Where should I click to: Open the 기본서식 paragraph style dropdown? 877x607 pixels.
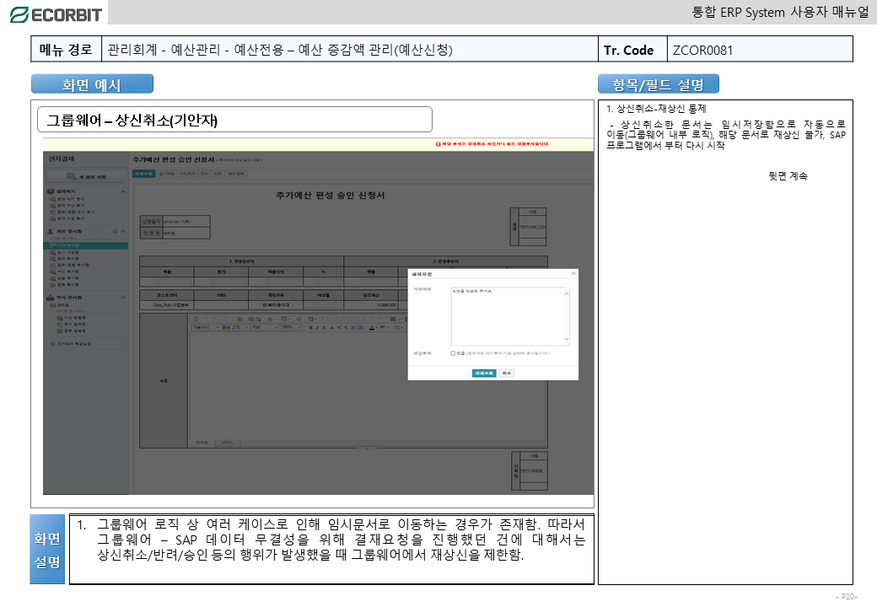(x=204, y=327)
